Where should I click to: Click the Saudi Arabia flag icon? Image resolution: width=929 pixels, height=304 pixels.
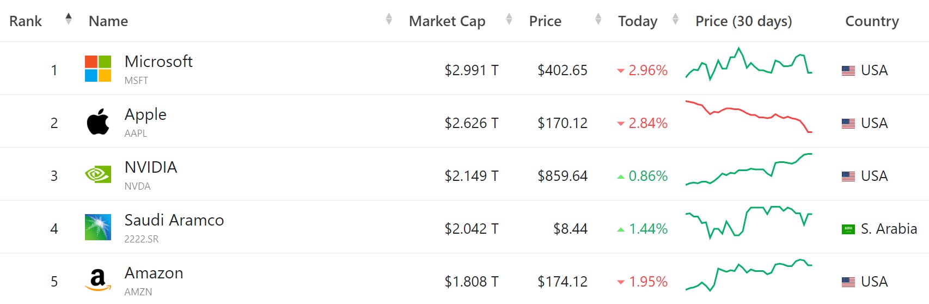coord(848,229)
